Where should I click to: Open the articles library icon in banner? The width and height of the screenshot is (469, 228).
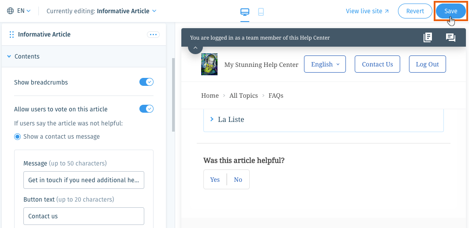click(x=428, y=37)
